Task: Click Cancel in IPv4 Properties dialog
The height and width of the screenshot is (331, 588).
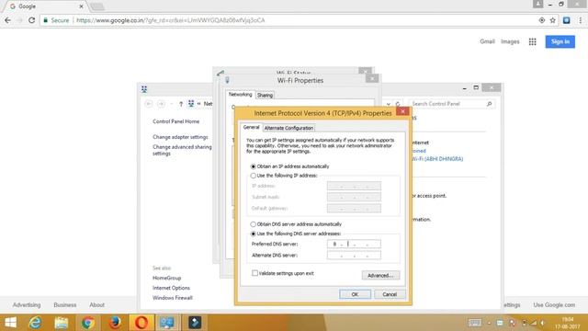Action: [x=390, y=294]
